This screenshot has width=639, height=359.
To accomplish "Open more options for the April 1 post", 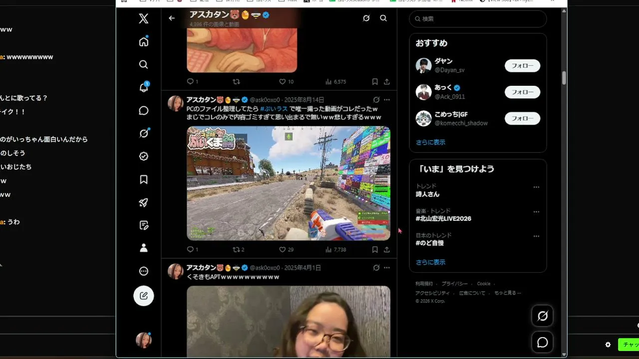I will pos(387,268).
